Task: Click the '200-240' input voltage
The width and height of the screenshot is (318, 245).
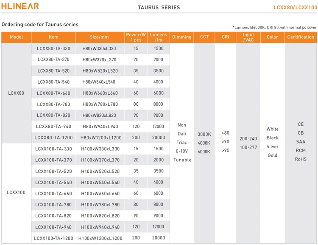Action: [x=248, y=138]
